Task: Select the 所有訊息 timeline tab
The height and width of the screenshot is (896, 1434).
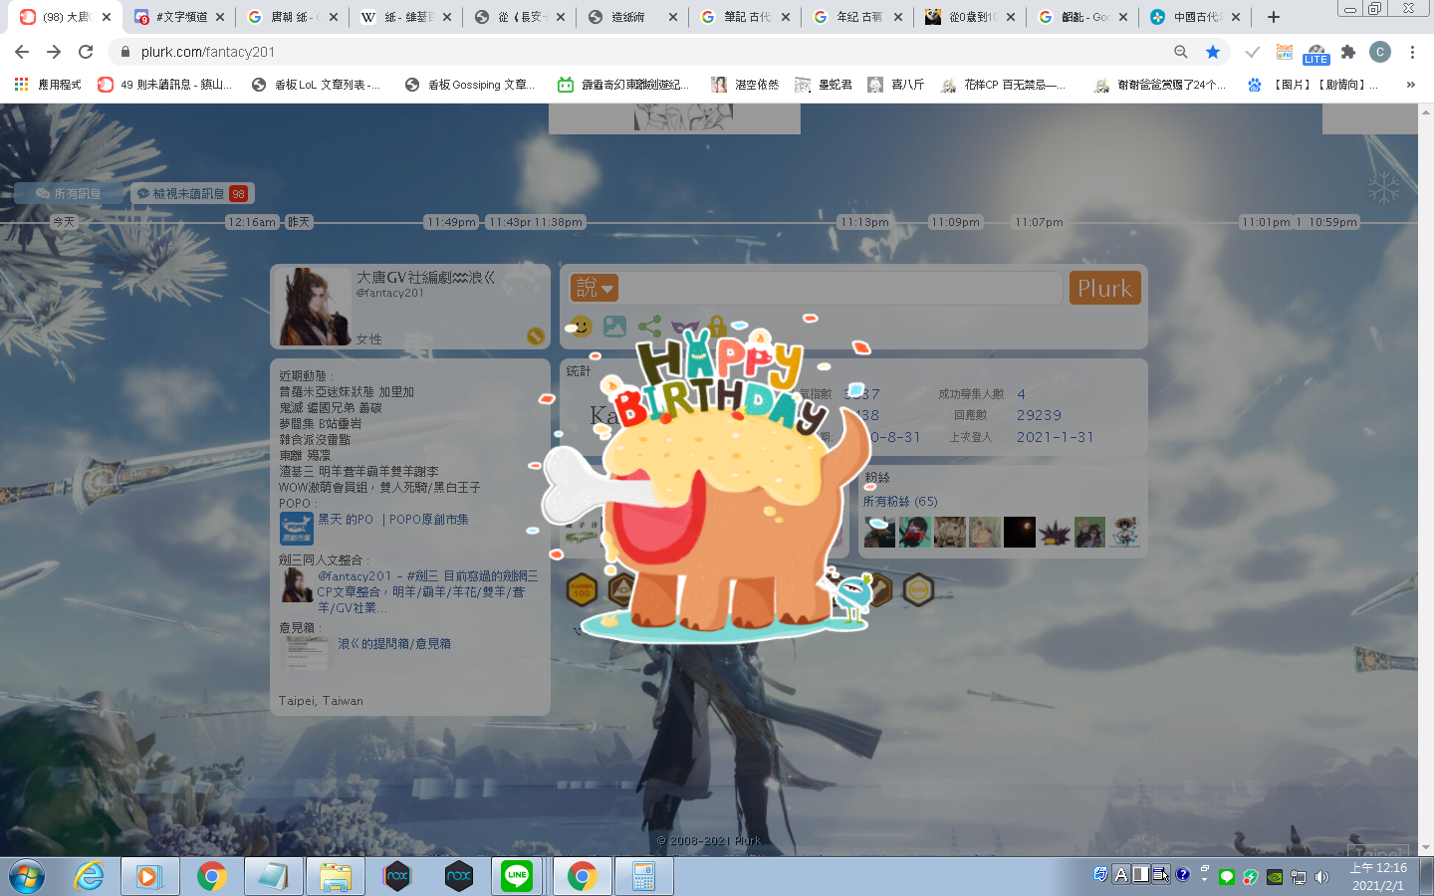Action: (69, 193)
